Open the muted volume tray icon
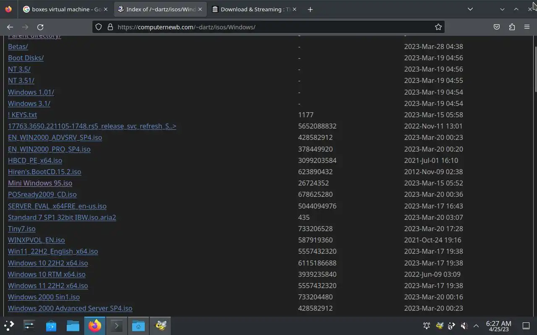The width and height of the screenshot is (537, 335). 464,326
